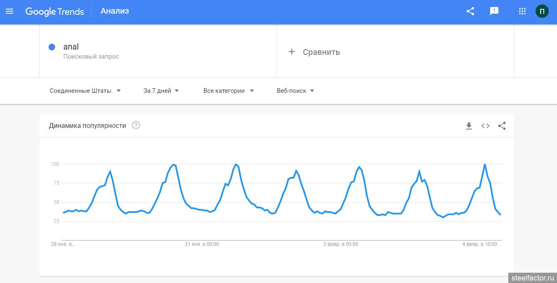Viewport: 557px width, 283px height.
Task: Download the chart data as CSV
Action: click(x=469, y=126)
